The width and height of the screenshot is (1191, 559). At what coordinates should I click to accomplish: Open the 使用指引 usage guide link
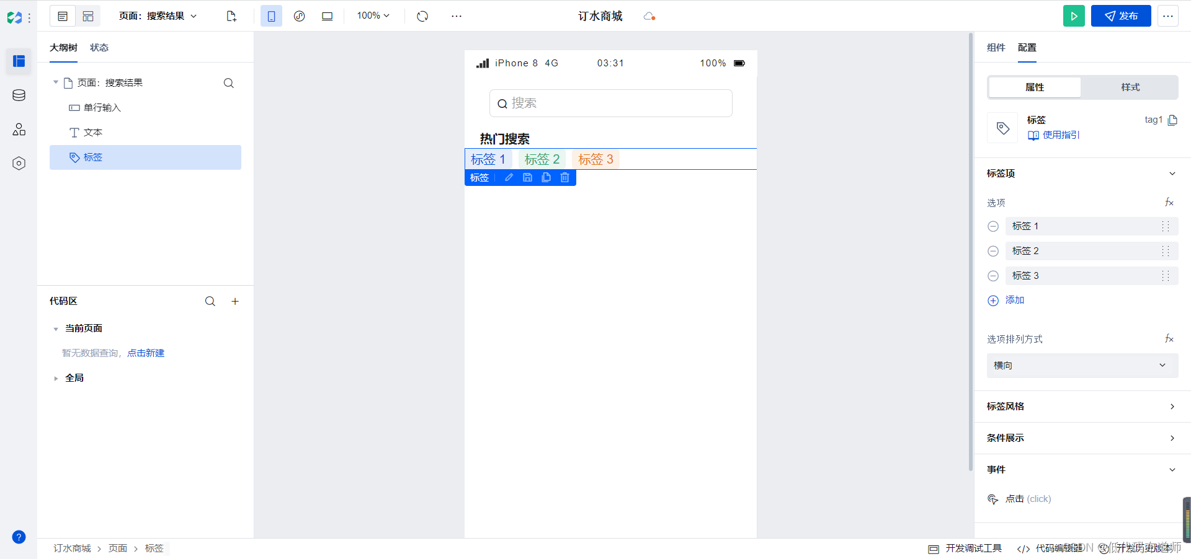pos(1054,135)
